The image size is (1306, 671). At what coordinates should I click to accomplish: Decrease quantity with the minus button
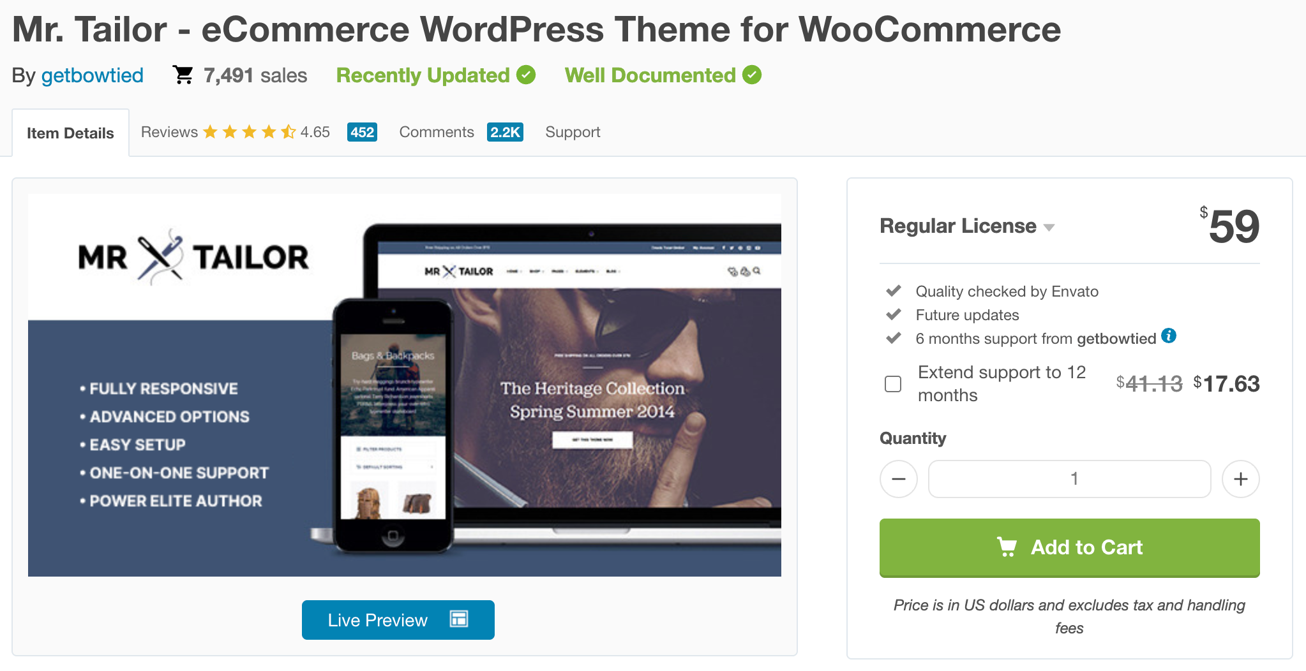coord(899,479)
